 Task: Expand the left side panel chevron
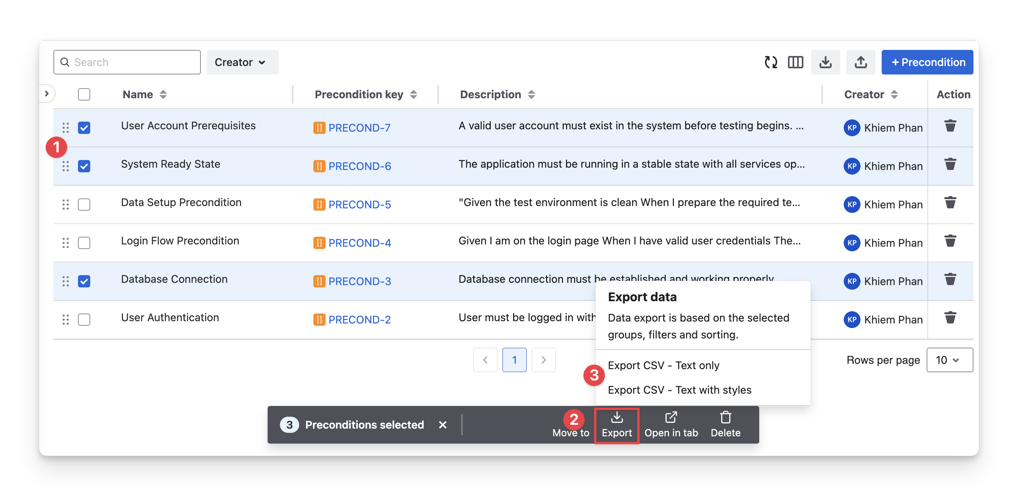click(46, 94)
